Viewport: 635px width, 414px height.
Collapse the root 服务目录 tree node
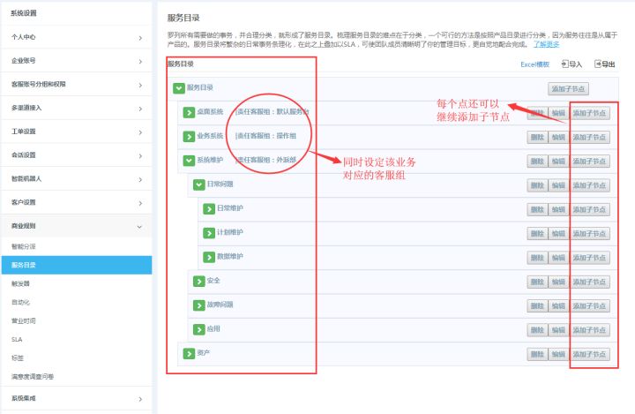pos(179,88)
